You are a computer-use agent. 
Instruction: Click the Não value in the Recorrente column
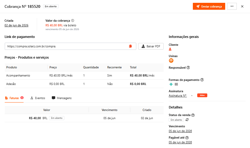click(110, 84)
